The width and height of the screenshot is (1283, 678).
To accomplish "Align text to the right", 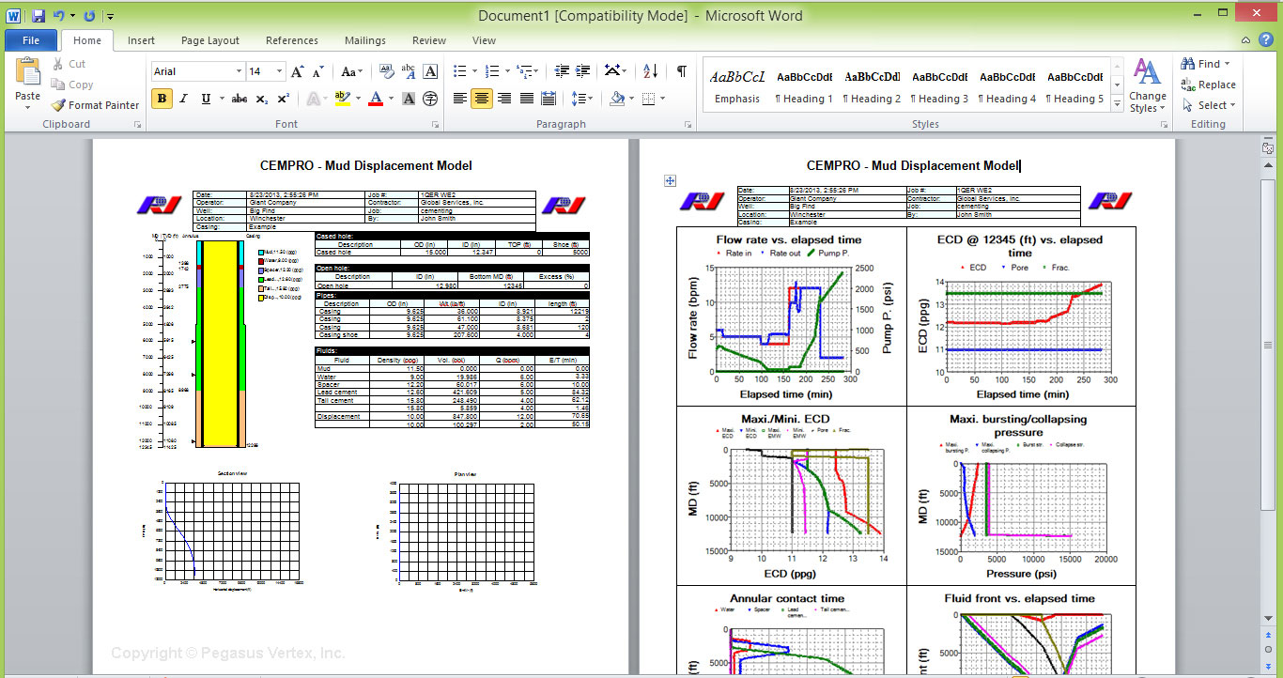I will (504, 99).
